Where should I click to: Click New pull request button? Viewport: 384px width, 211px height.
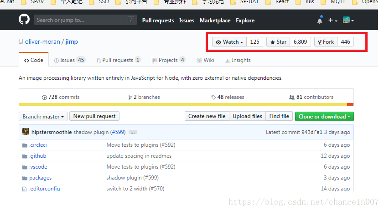coord(94,116)
